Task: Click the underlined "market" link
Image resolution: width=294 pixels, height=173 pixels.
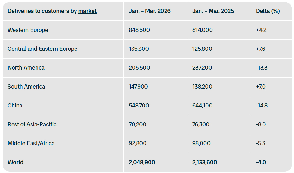Action: [x=88, y=11]
